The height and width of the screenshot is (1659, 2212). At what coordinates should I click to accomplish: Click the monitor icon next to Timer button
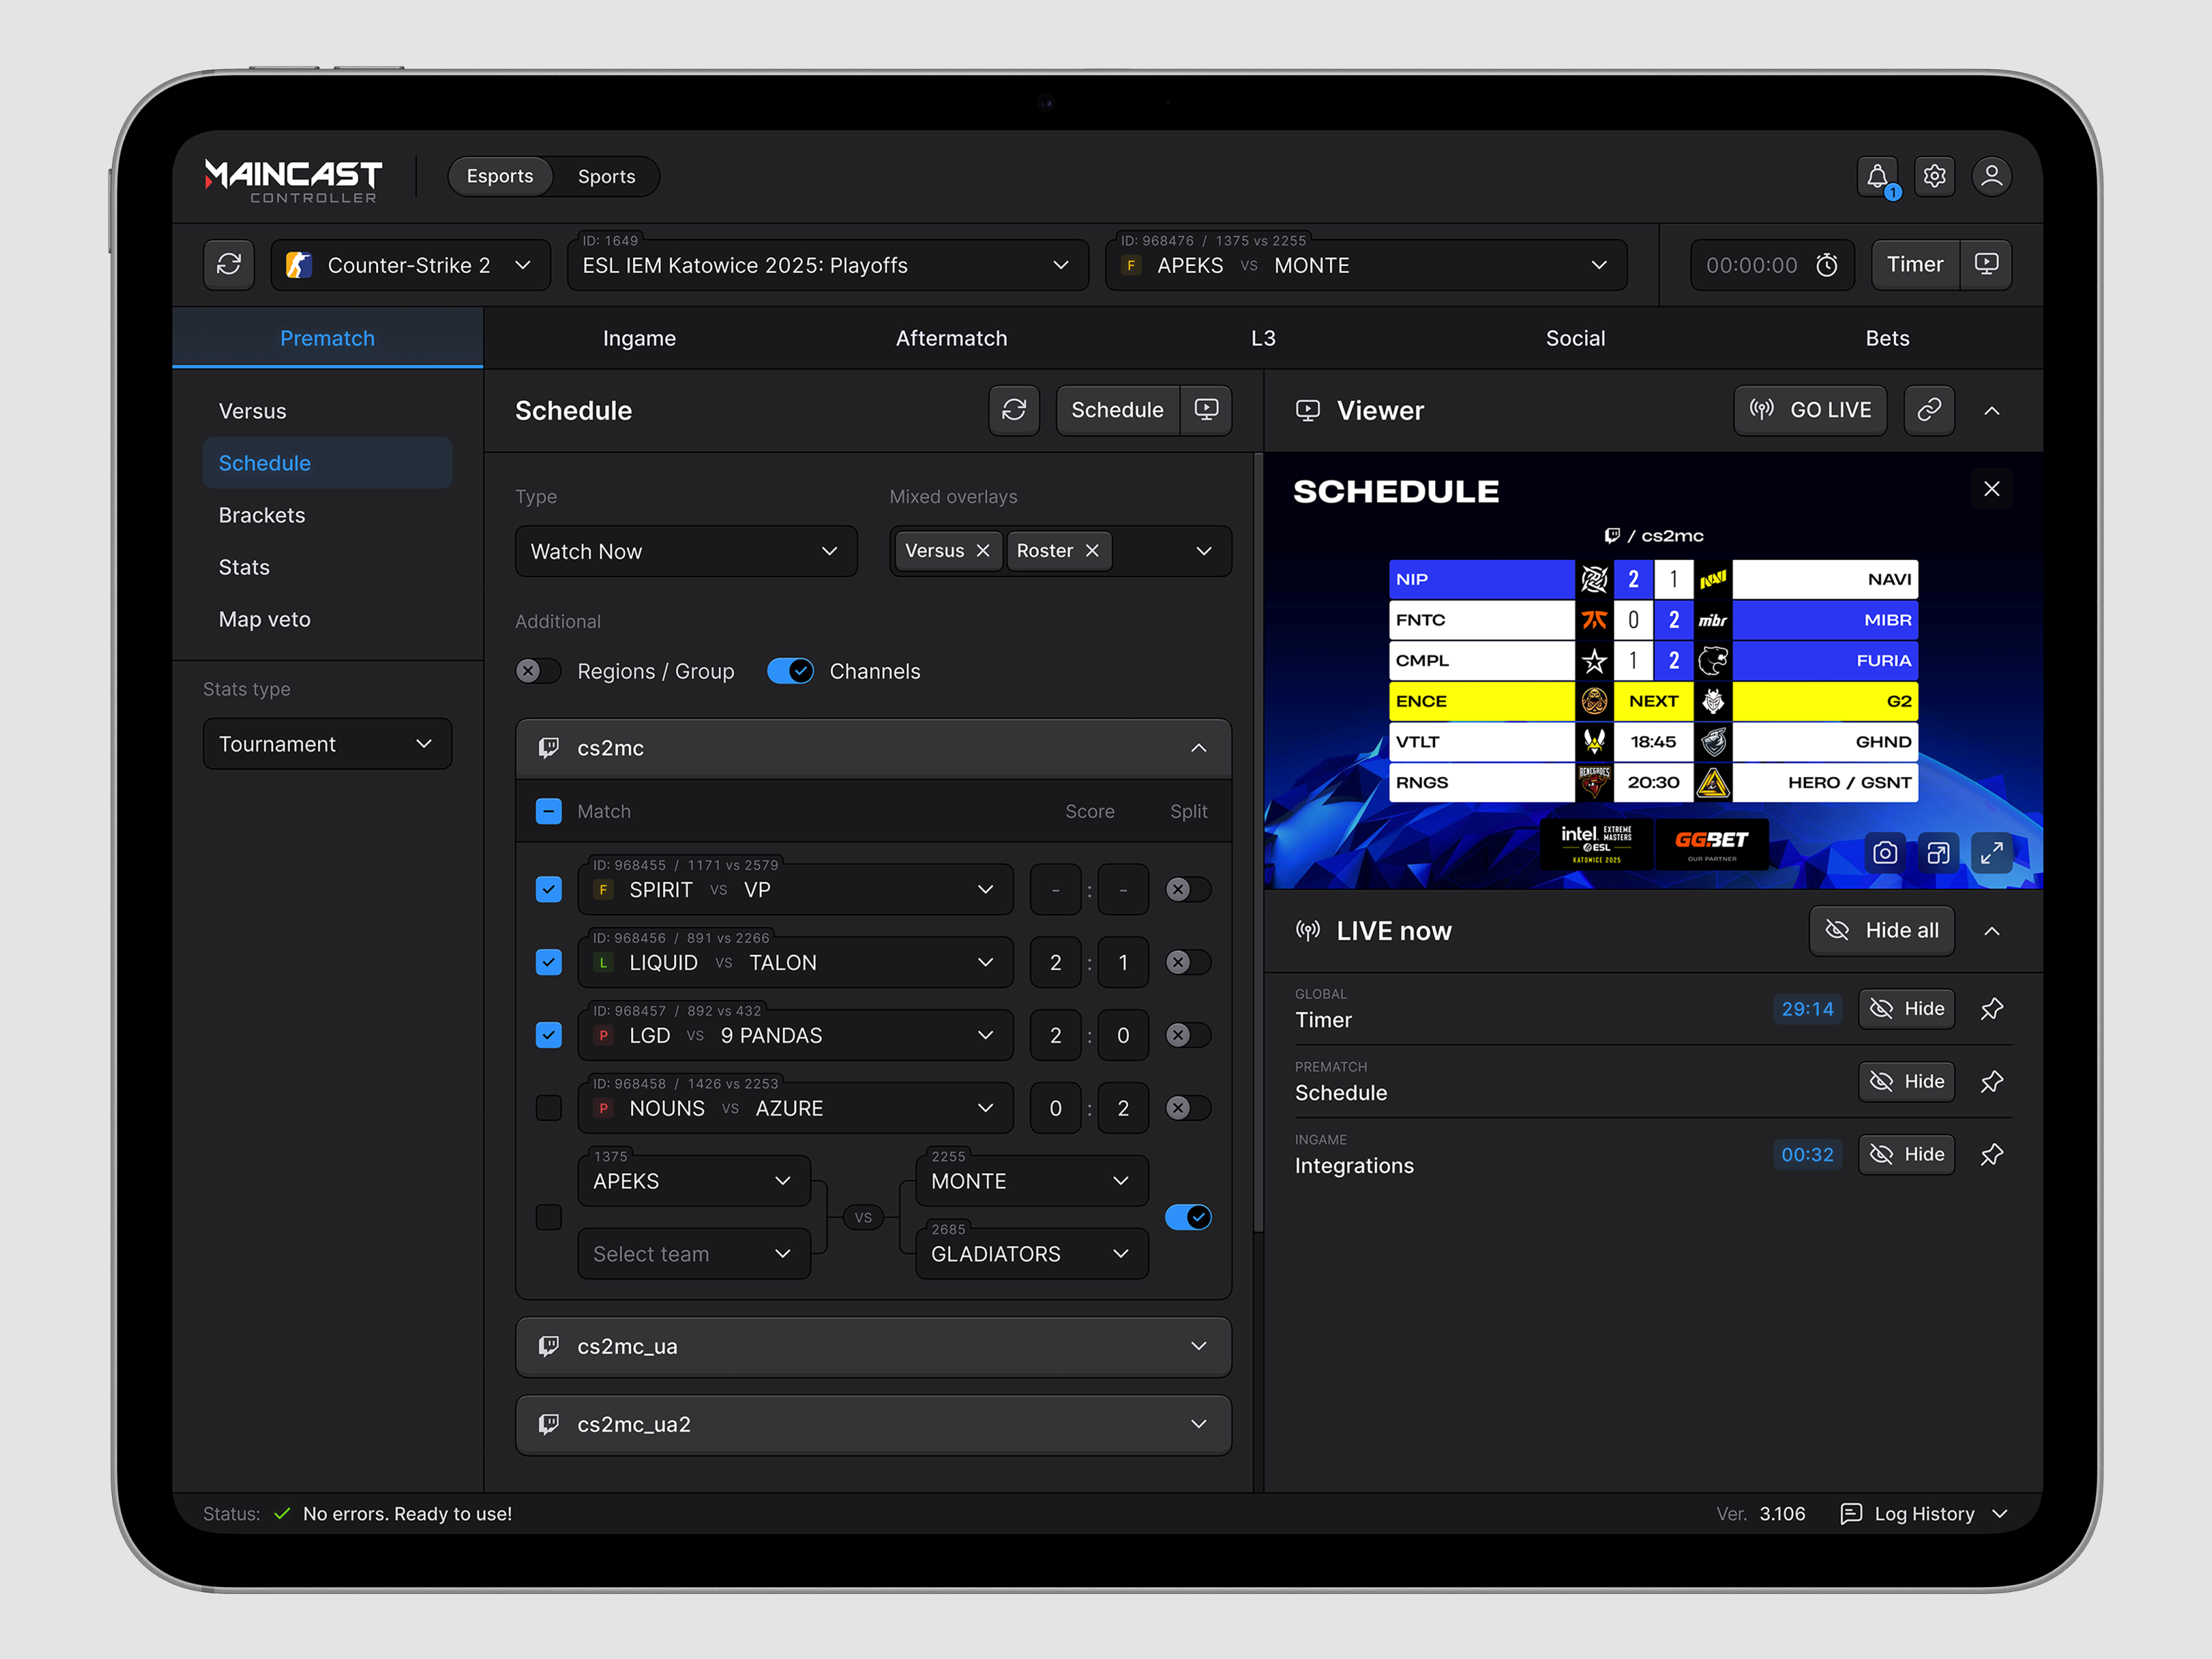[1986, 265]
